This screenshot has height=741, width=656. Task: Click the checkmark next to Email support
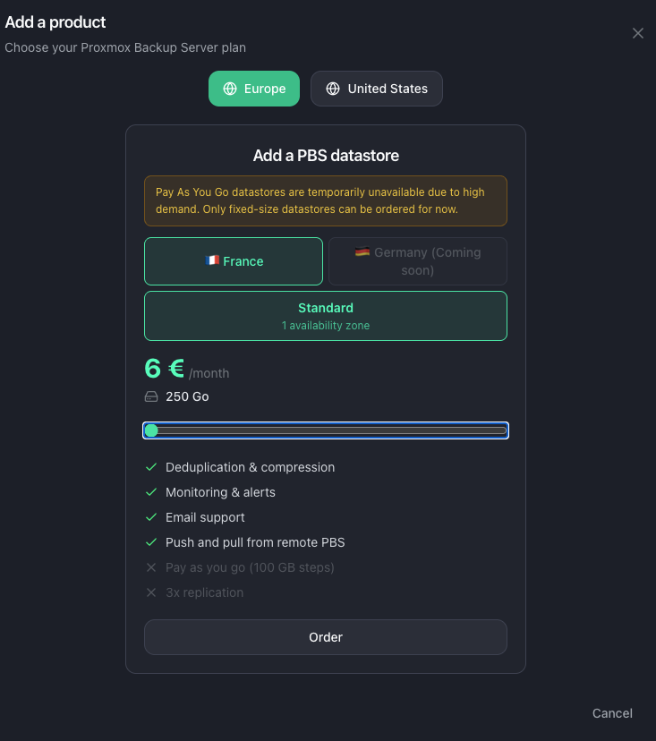pyautogui.click(x=151, y=517)
